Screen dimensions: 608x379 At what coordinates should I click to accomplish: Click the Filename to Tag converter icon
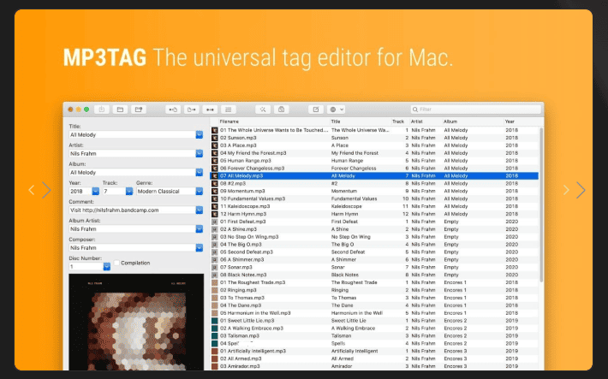[192, 110]
